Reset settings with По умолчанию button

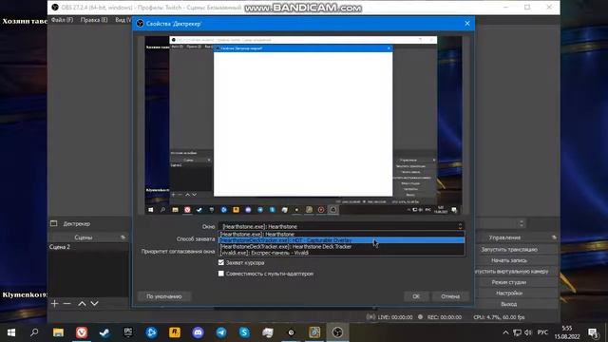[164, 296]
